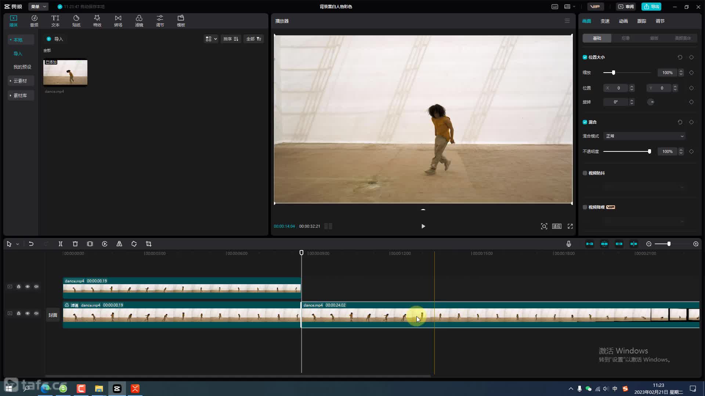Open the 混合模式 正常 dropdown
The image size is (705, 396).
pyautogui.click(x=644, y=136)
